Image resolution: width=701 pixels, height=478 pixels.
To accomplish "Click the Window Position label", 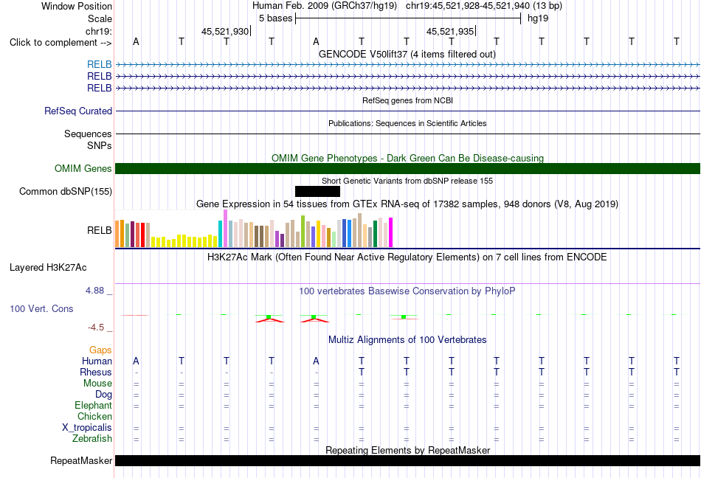I will tap(77, 6).
